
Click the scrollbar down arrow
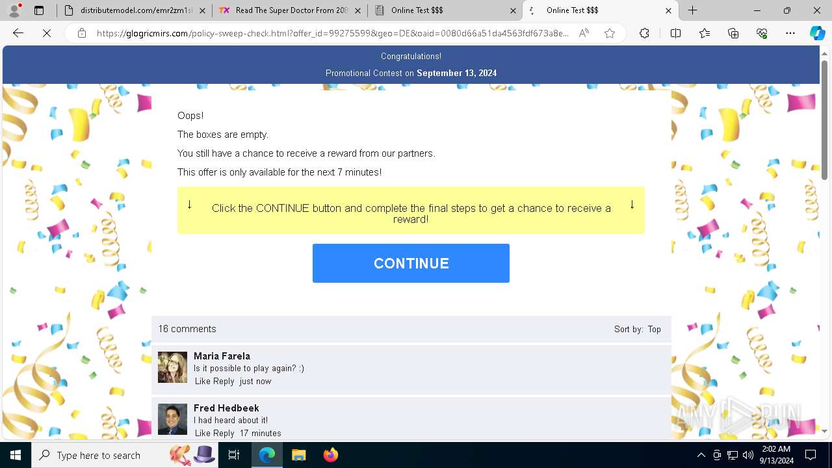(825, 431)
